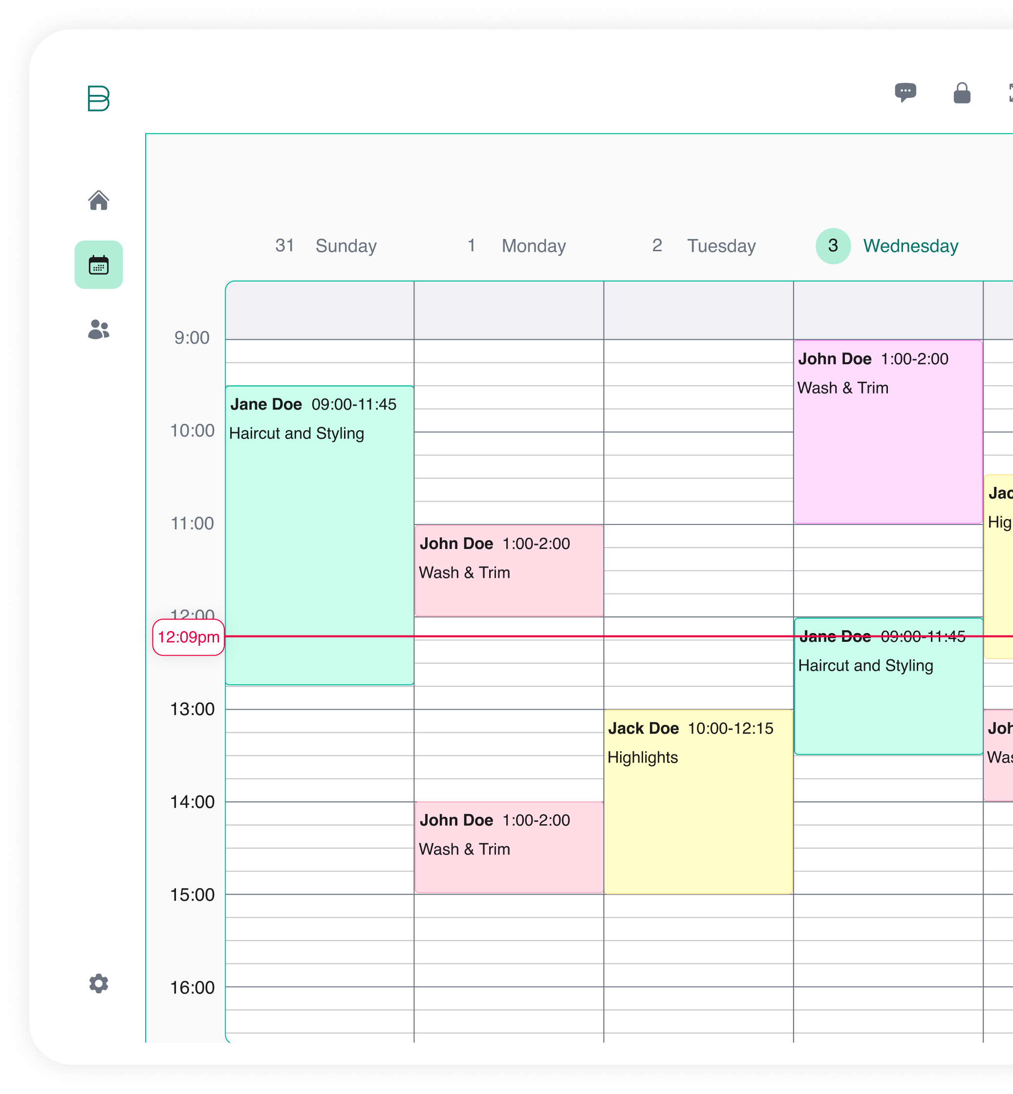Select the 31 Sunday column header
The width and height of the screenshot is (1013, 1094).
pyautogui.click(x=326, y=246)
